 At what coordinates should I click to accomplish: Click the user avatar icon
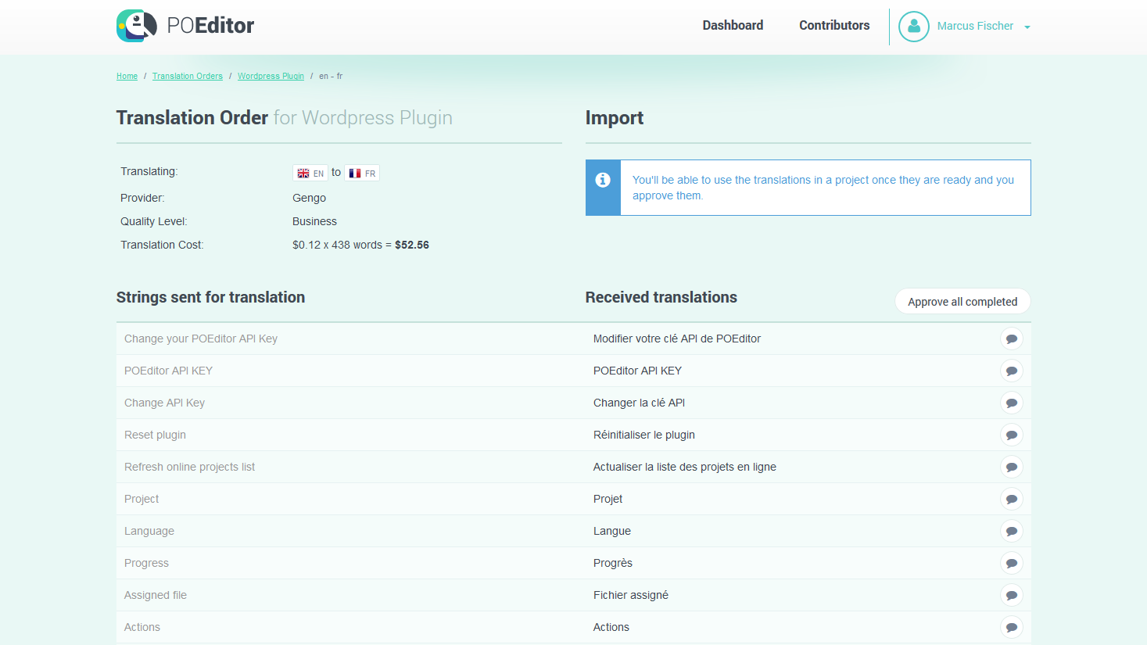(x=913, y=27)
